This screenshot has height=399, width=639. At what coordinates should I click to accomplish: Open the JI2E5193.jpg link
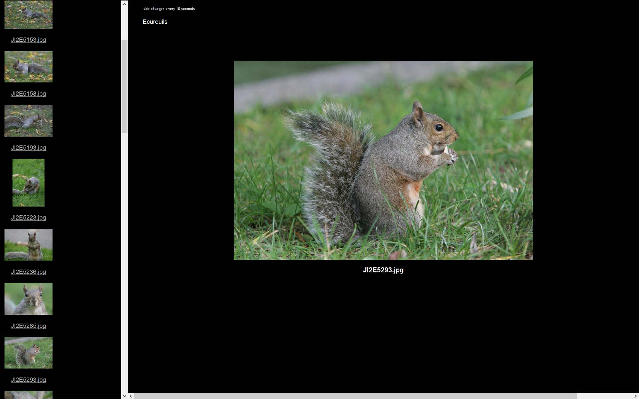click(x=28, y=148)
